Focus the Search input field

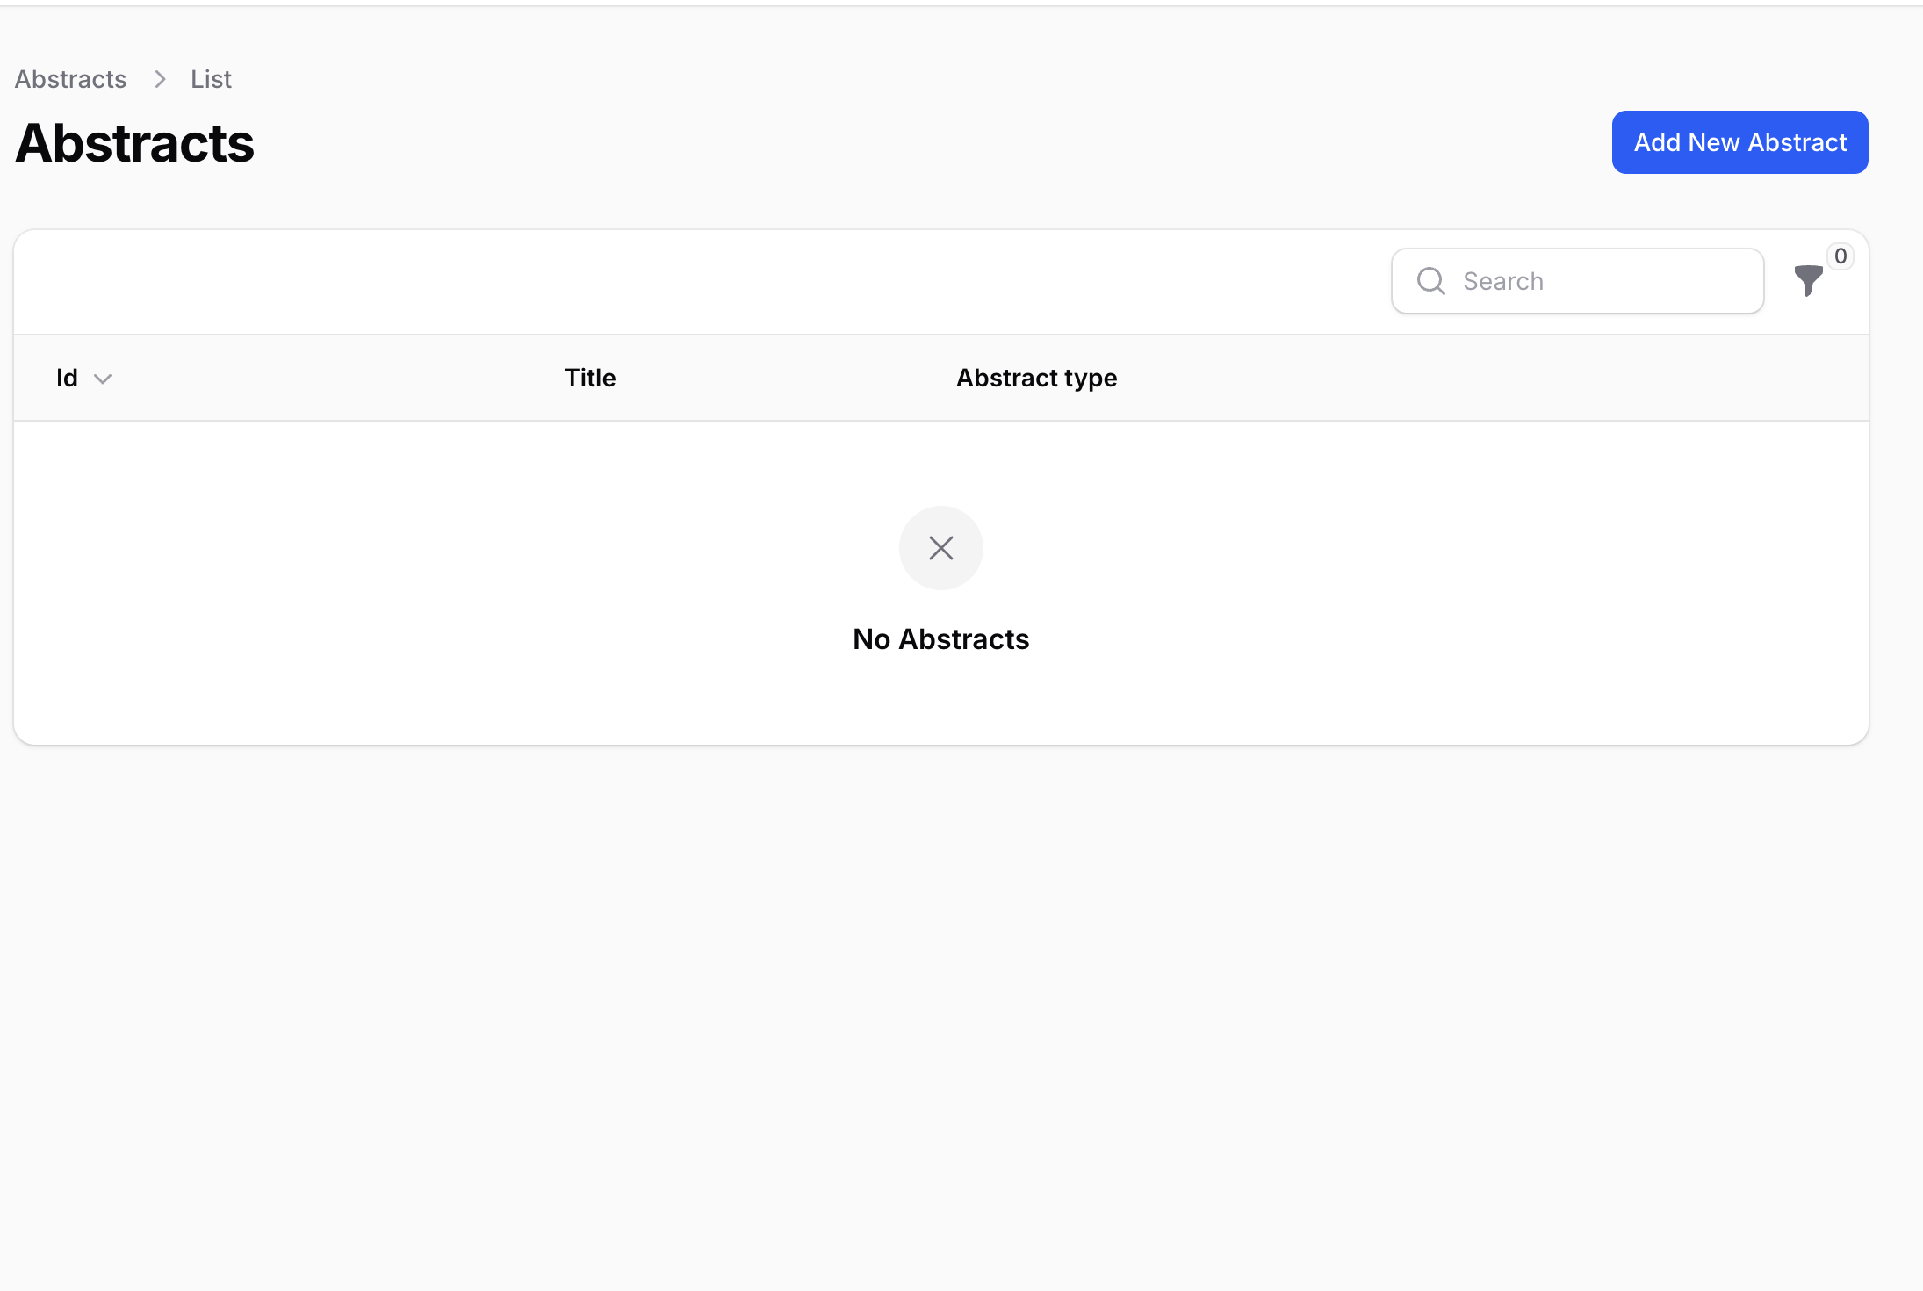1577,281
